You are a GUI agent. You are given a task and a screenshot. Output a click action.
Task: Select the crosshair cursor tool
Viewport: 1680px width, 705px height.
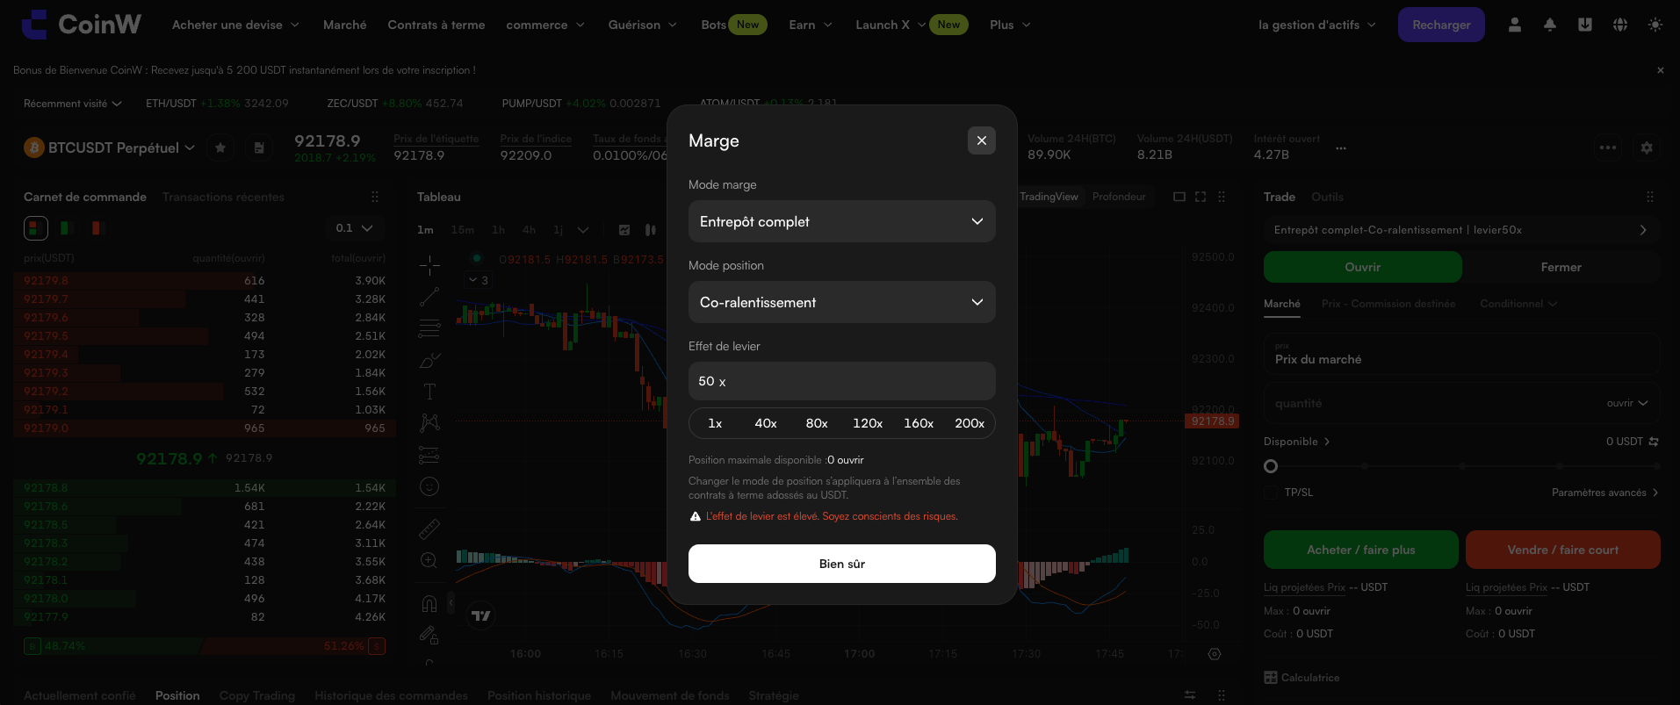tap(429, 264)
